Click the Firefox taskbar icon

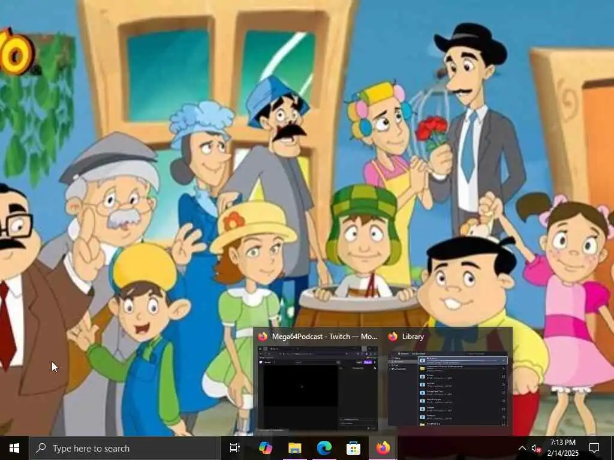tap(383, 448)
